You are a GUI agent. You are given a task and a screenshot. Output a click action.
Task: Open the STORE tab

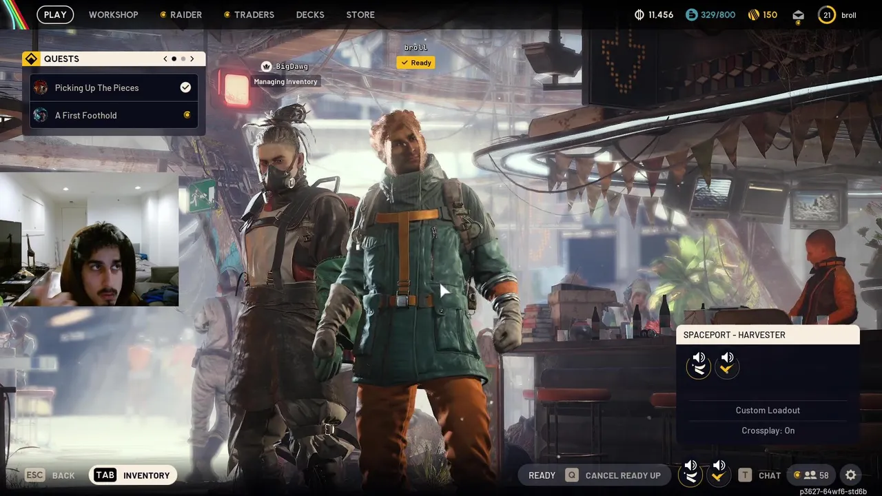(360, 14)
